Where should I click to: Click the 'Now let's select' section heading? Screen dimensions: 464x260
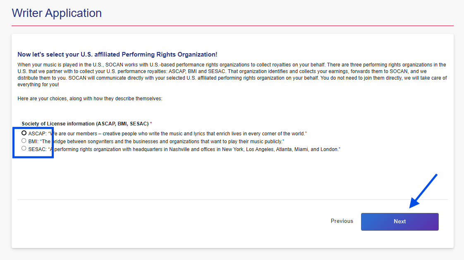point(117,54)
